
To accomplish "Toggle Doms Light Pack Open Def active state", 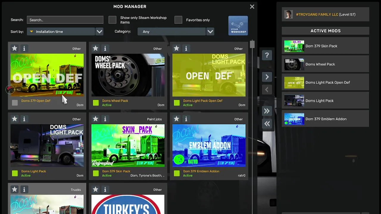I will [x=177, y=103].
